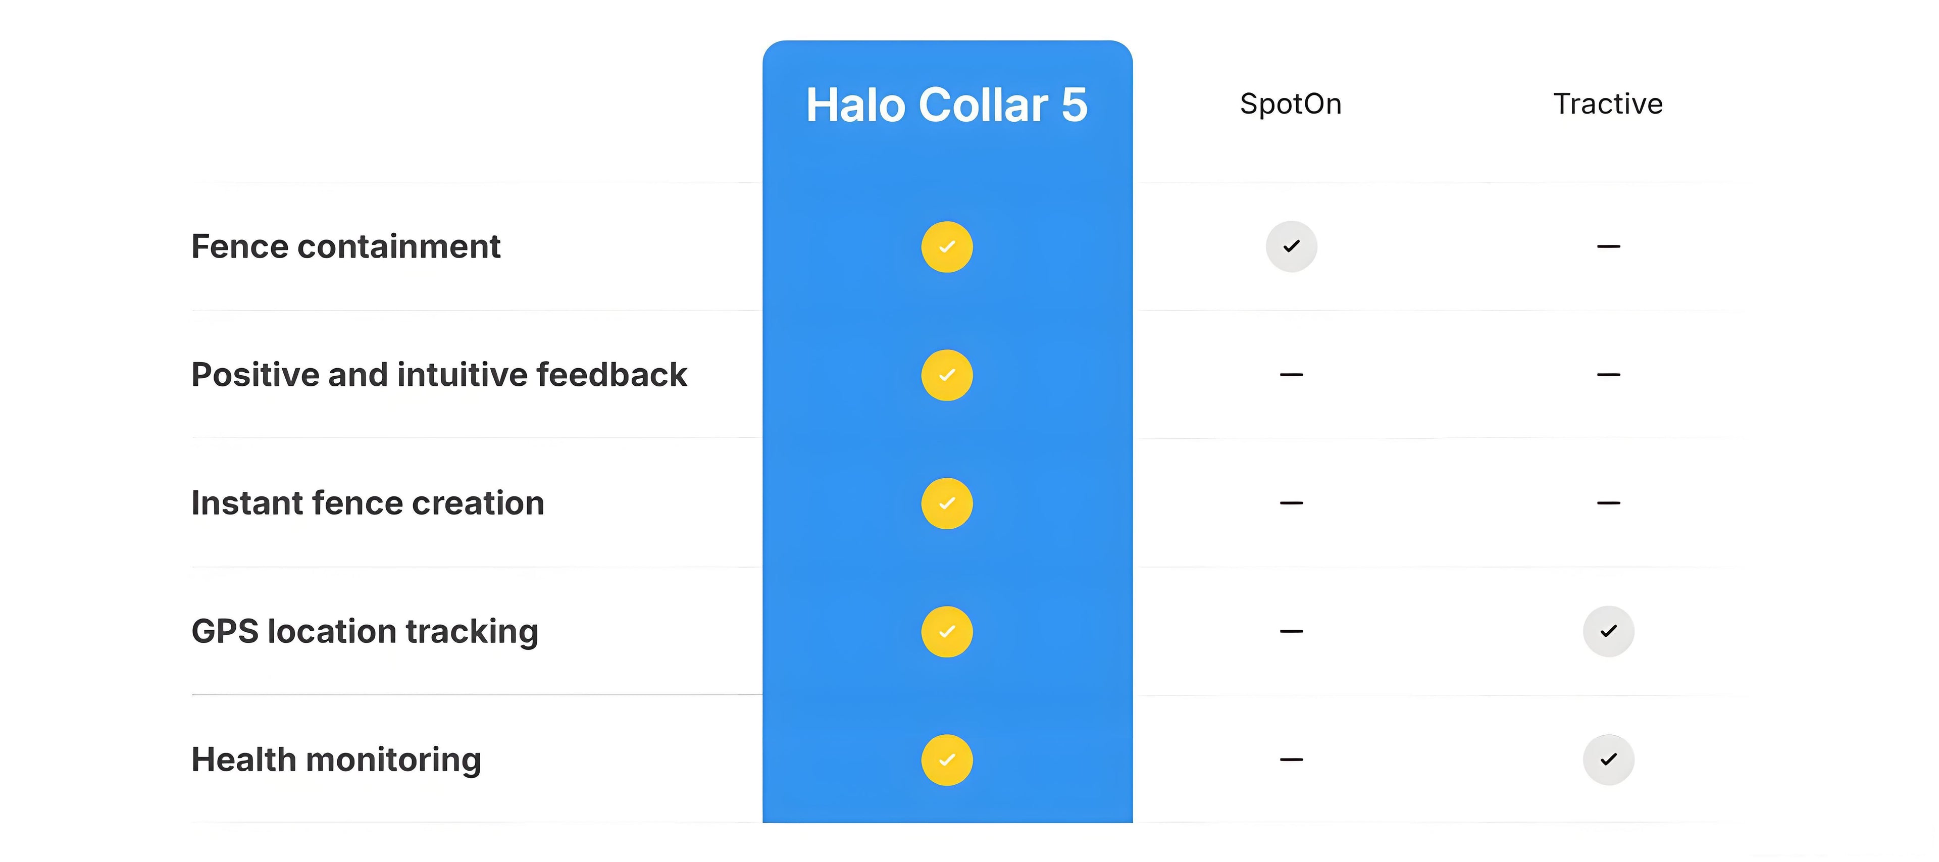Click Halo Collar 5 Positive feedback checkmark
This screenshot has height=862, width=1939.
946,375
